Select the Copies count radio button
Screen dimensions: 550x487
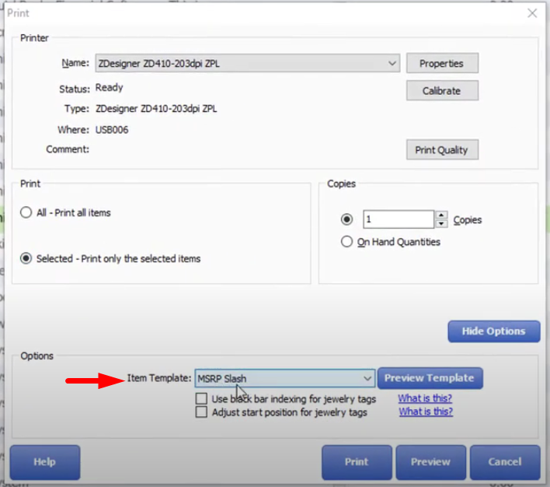click(347, 219)
